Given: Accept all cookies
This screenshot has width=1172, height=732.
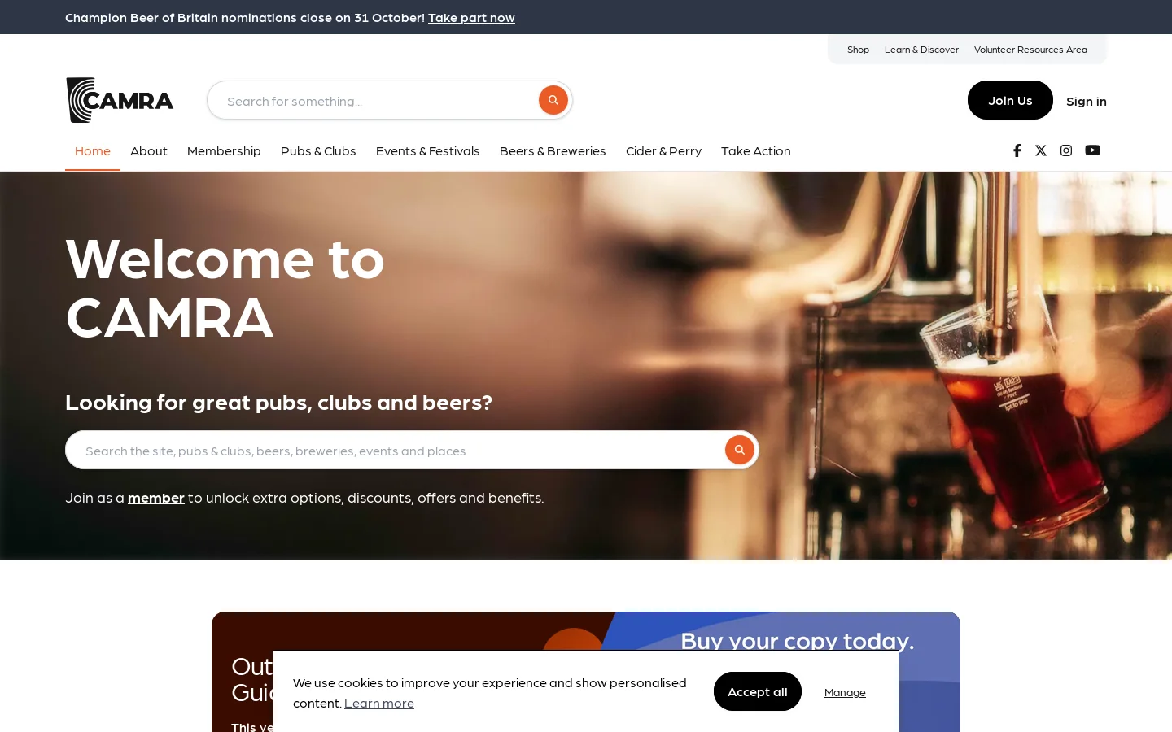Looking at the screenshot, I should pos(758,691).
